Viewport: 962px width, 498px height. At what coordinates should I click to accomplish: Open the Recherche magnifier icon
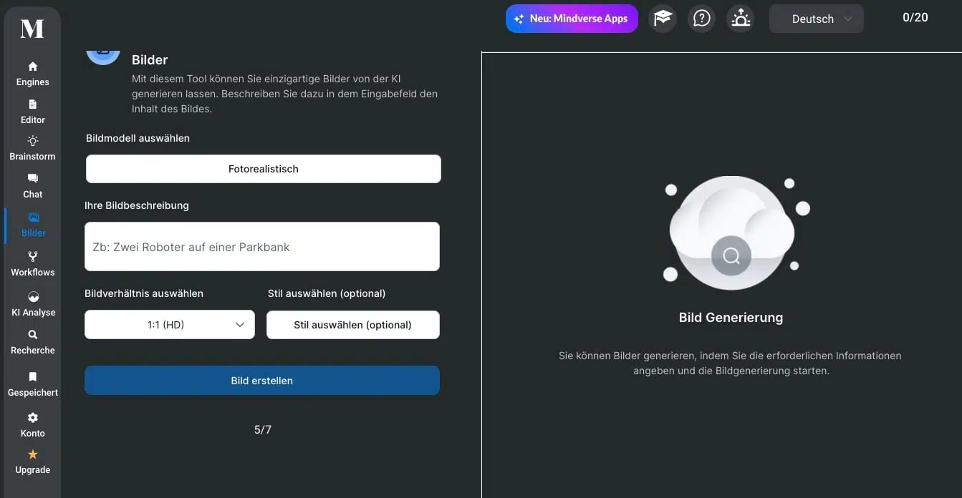(32, 335)
